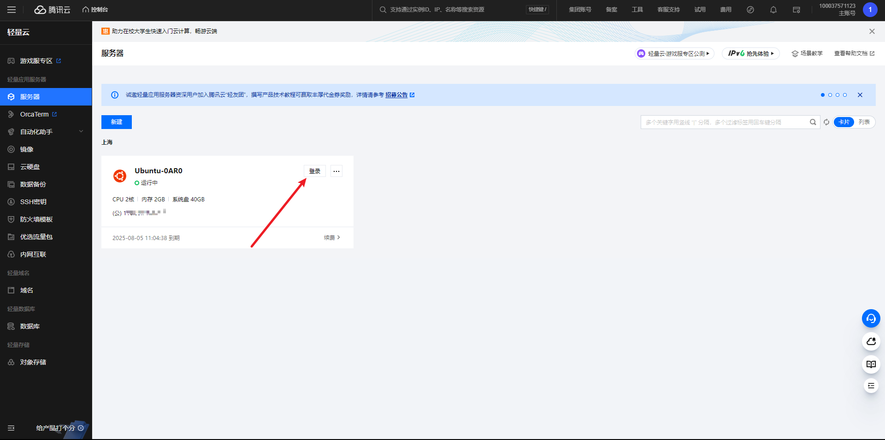885x440 pixels.
Task: Click the 新建 create button
Action: coord(117,122)
